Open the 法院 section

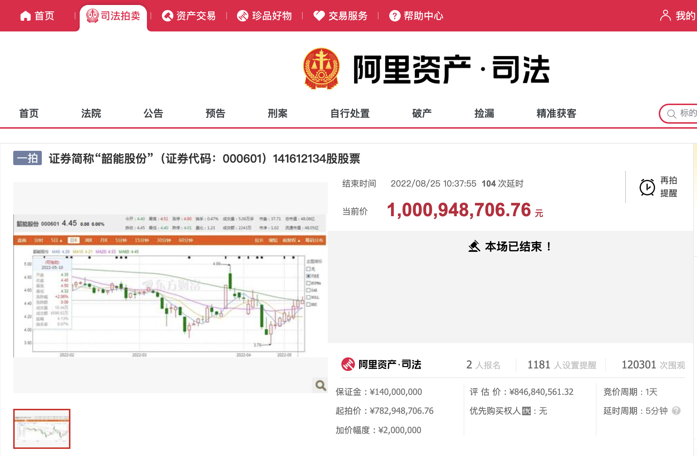(x=91, y=113)
